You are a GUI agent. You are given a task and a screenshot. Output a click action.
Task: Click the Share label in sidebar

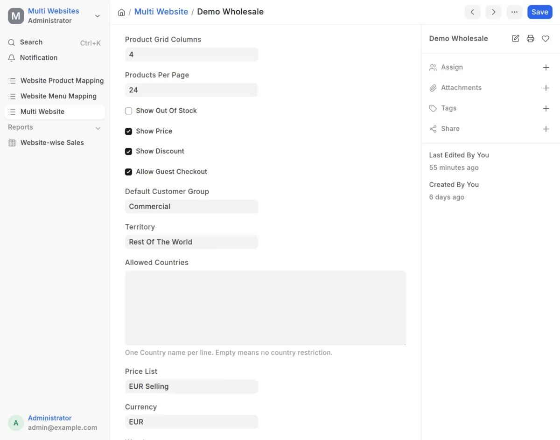(450, 129)
